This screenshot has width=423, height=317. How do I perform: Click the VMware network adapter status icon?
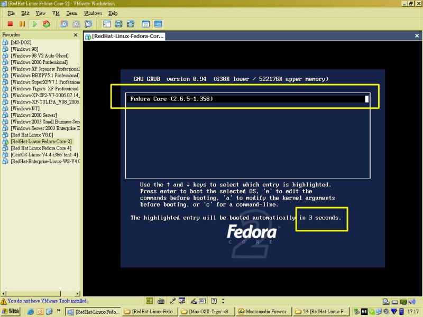point(403,302)
